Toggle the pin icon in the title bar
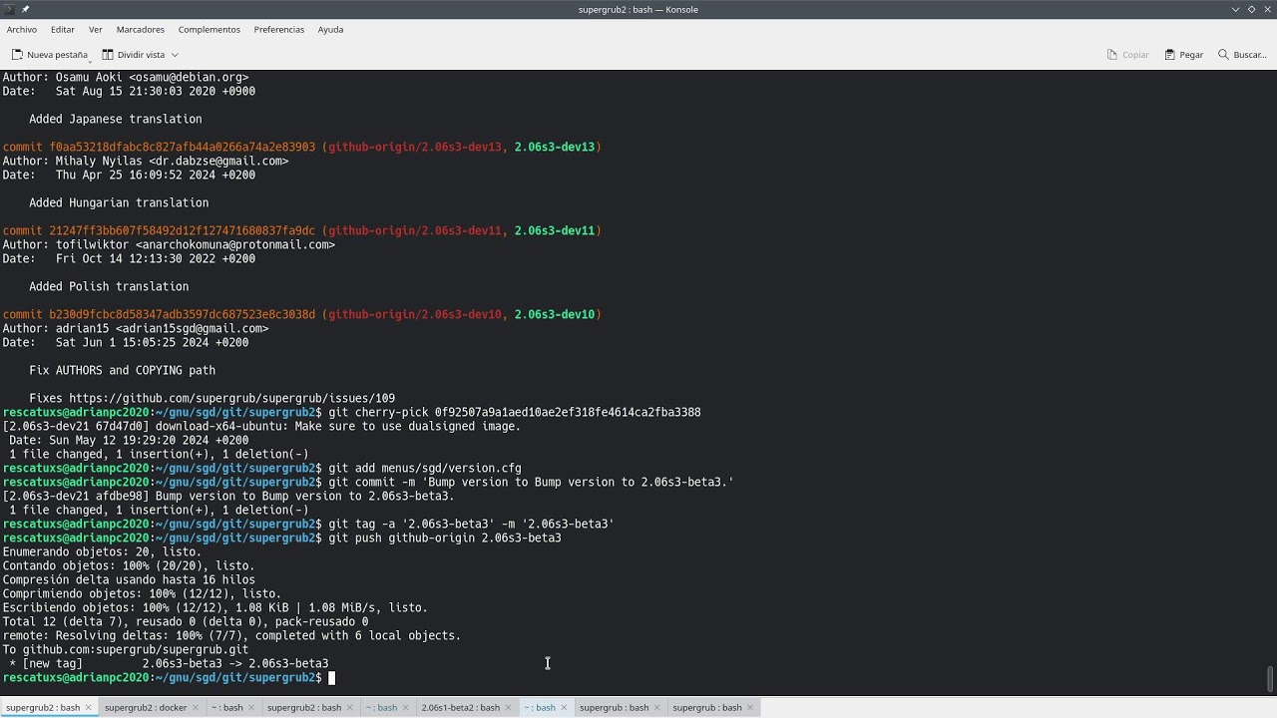The height and width of the screenshot is (718, 1277). click(x=26, y=9)
